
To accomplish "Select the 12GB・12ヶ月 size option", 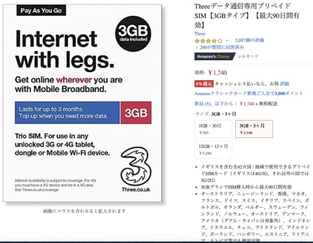I will pos(213,150).
